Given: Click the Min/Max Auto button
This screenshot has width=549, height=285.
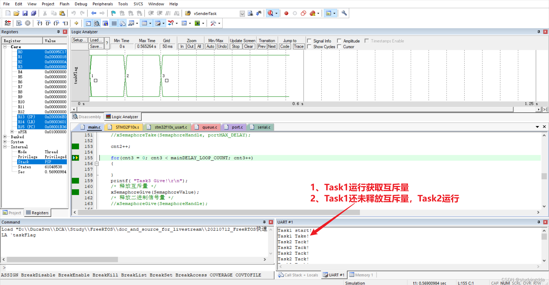Looking at the screenshot, I should [x=210, y=46].
